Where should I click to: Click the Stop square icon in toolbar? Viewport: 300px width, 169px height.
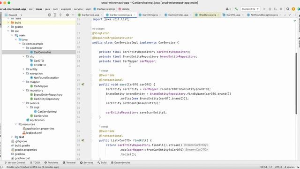point(281,9)
